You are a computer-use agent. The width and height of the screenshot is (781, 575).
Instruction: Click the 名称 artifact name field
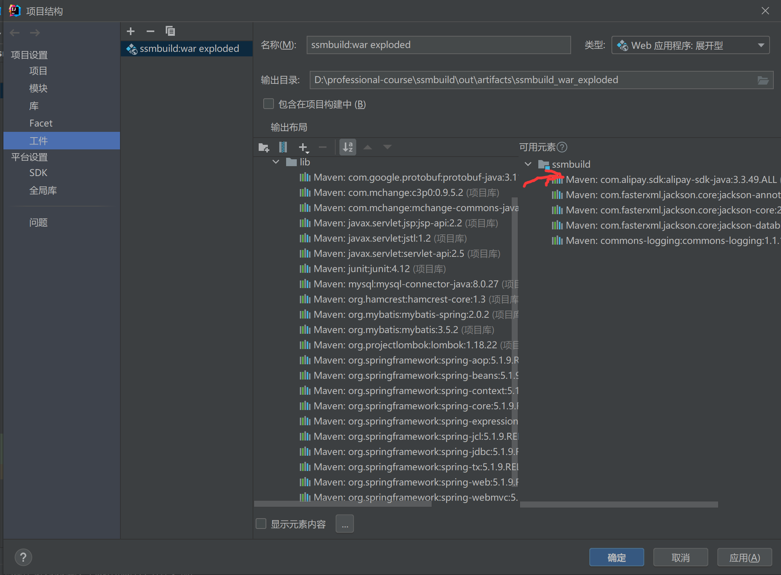point(438,45)
